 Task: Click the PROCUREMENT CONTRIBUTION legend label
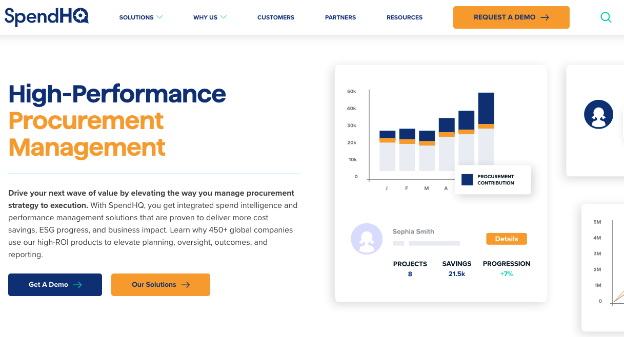pyautogui.click(x=496, y=179)
